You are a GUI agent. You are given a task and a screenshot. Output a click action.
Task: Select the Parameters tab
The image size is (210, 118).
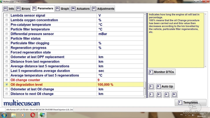tap(43, 8)
